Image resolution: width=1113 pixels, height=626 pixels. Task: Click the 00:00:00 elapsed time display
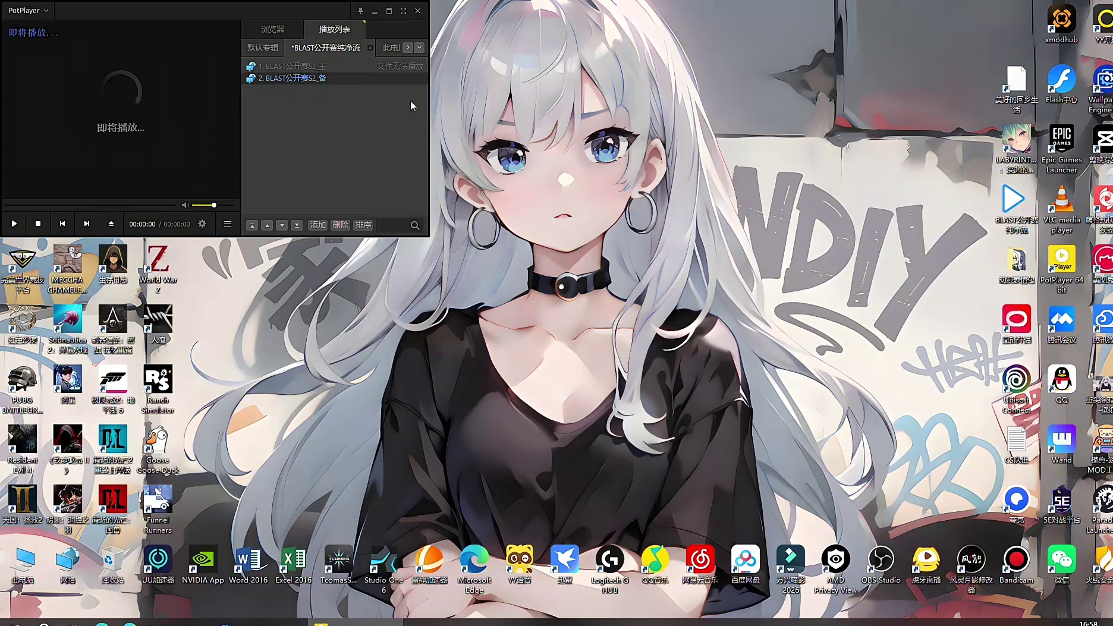(142, 224)
